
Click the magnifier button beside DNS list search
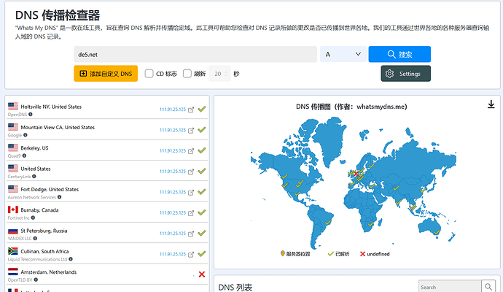tap(488, 287)
